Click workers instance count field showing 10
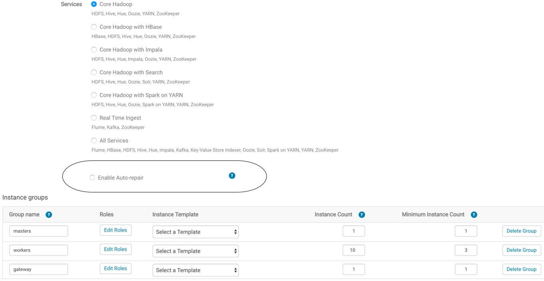The height and width of the screenshot is (281, 544). [x=353, y=250]
